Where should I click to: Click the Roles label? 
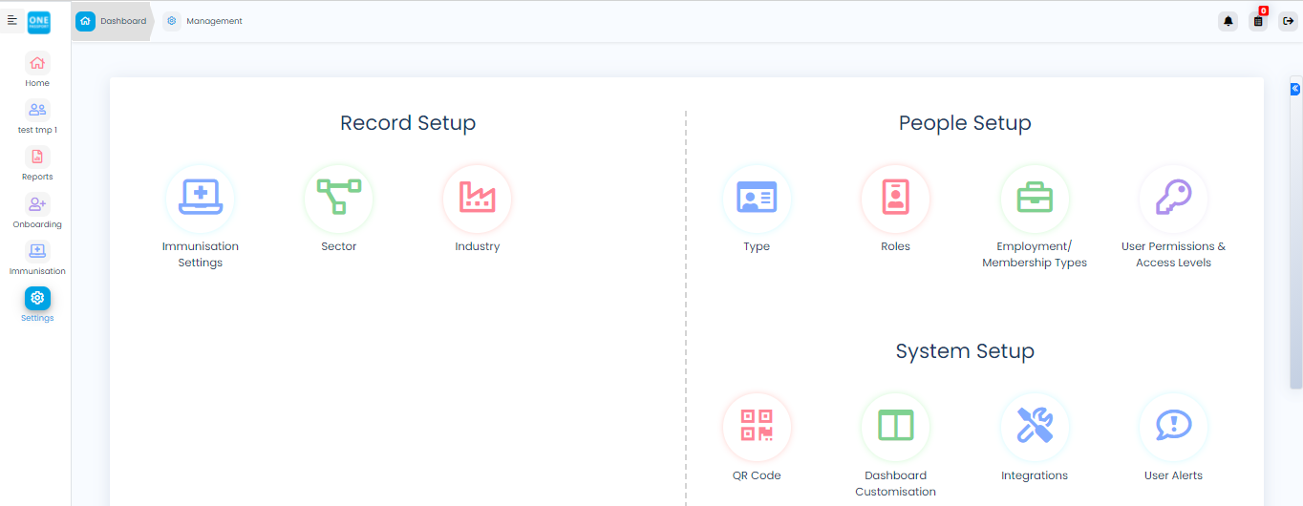tap(896, 246)
